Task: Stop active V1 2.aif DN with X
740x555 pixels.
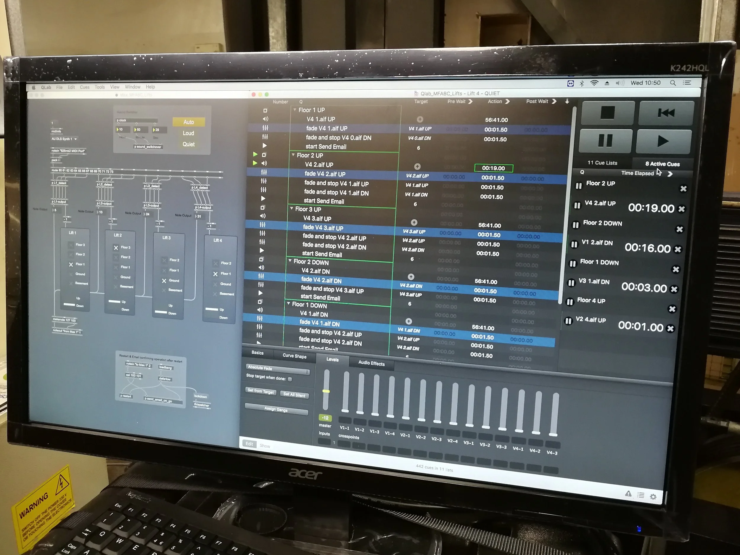Action: tap(678, 249)
